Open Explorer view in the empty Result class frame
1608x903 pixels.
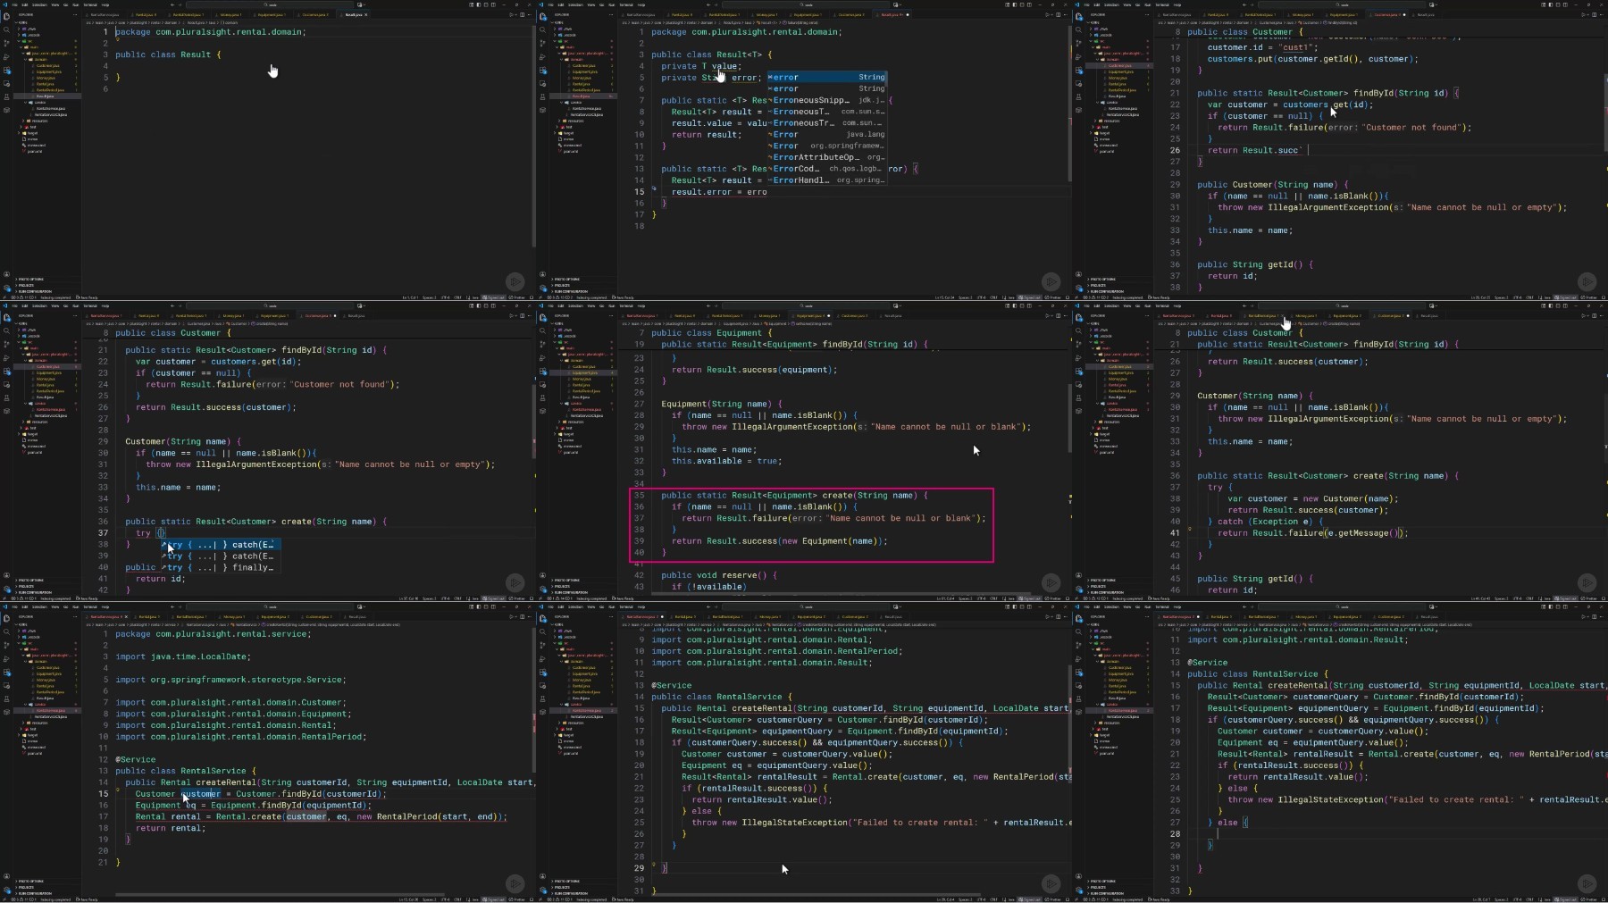click(6, 16)
